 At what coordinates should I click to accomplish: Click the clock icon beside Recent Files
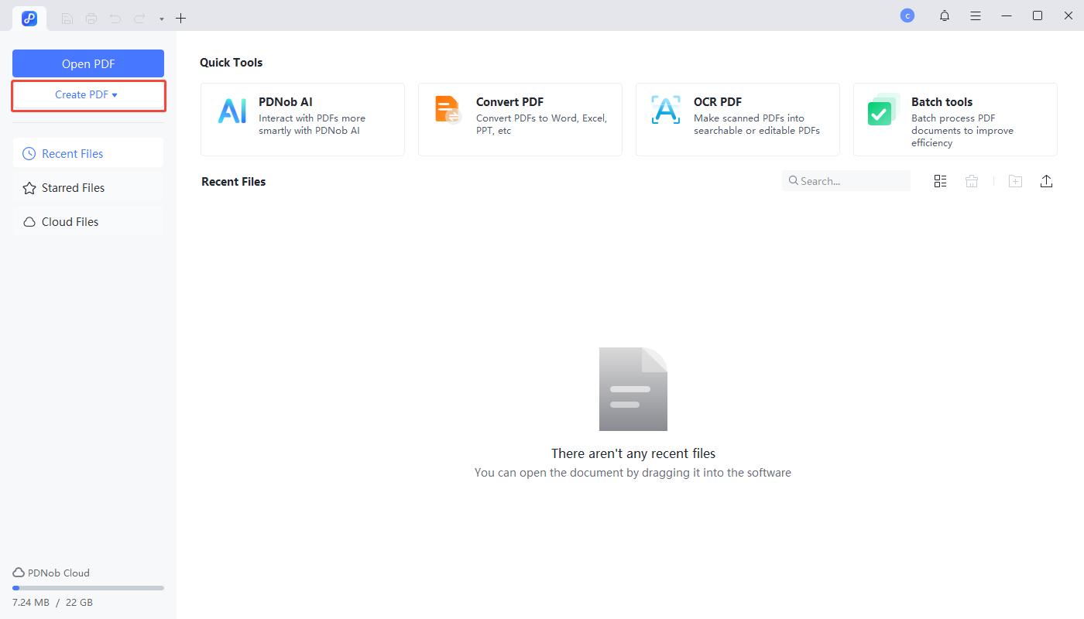pos(29,153)
